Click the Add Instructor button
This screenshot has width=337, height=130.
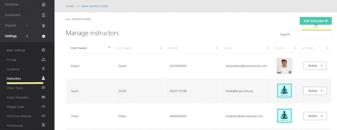tap(316, 21)
